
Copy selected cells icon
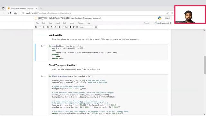click(x=48, y=27)
